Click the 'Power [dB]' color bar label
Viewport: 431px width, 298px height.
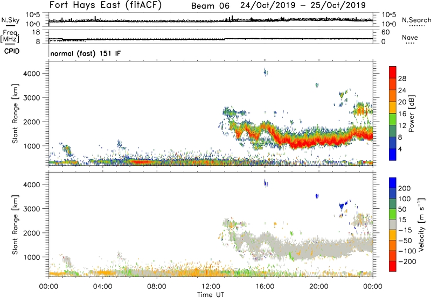tap(412, 113)
